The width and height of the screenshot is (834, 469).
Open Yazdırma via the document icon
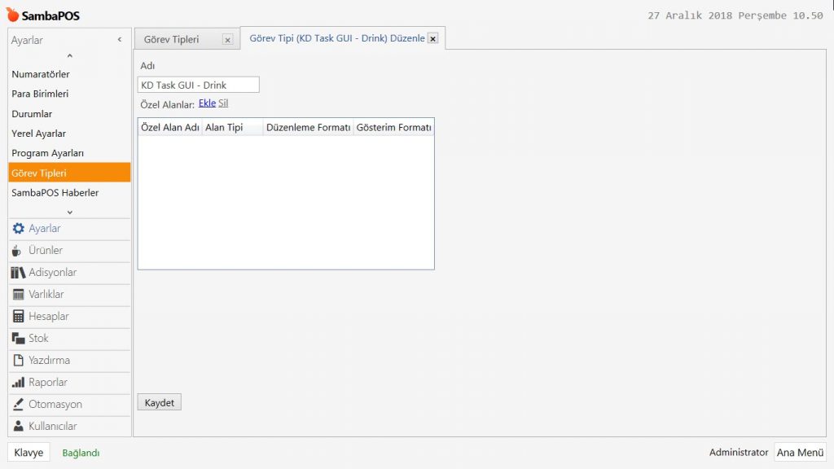18,361
